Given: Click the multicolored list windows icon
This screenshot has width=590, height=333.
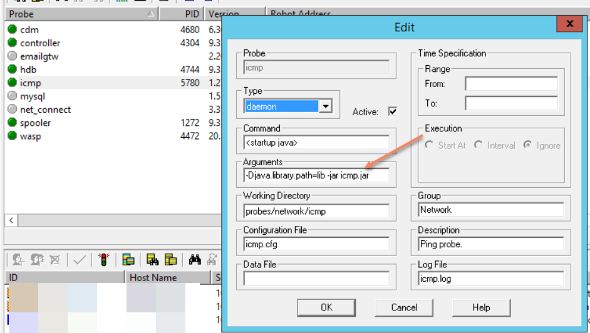Looking at the screenshot, I should click(x=128, y=260).
